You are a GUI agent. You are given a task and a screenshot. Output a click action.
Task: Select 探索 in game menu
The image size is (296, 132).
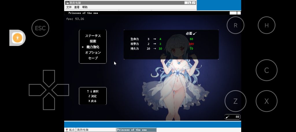click(x=93, y=41)
